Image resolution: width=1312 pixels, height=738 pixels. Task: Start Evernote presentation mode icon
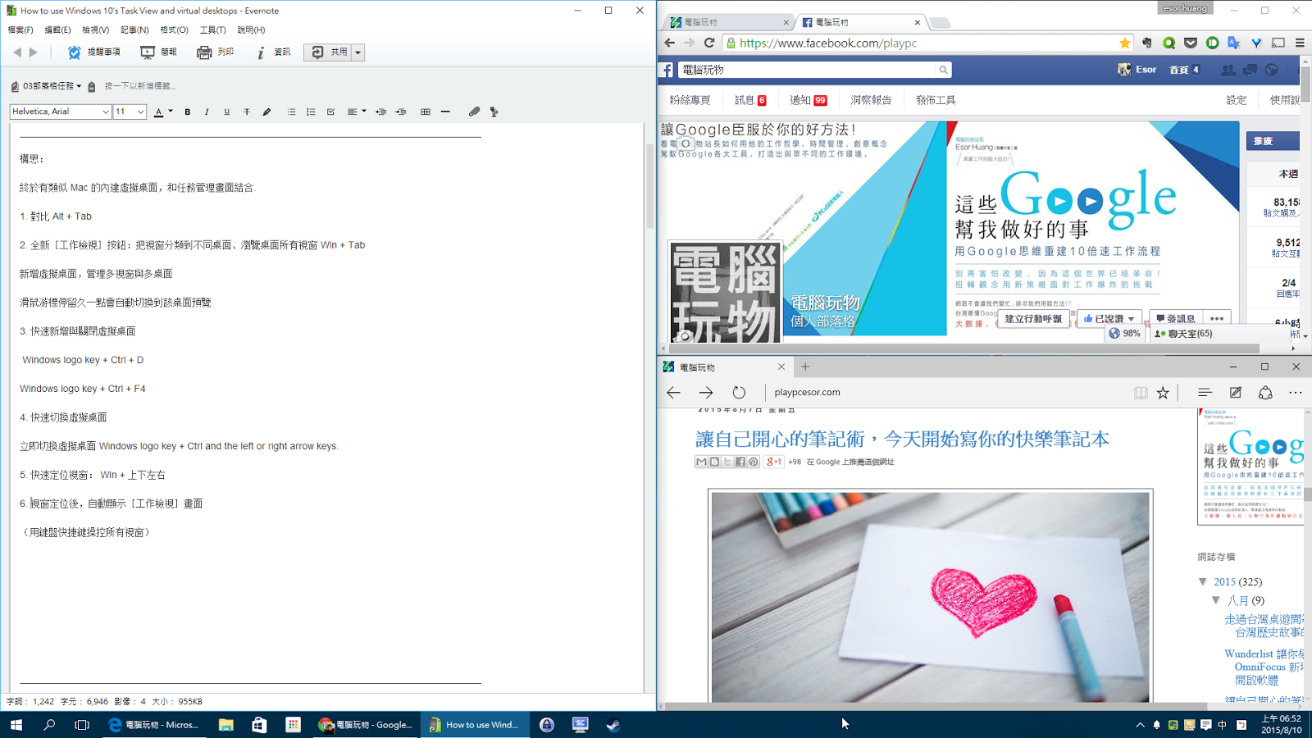[x=148, y=52]
